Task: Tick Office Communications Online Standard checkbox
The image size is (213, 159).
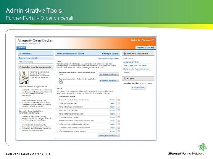Action: pos(118,131)
